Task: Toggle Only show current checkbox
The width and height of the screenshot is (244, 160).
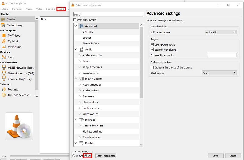Action: pyautogui.click(x=75, y=20)
